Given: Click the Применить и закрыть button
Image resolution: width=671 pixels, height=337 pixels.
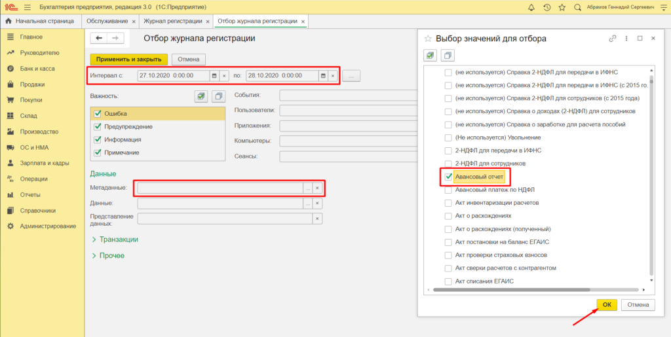Looking at the screenshot, I should 128,59.
